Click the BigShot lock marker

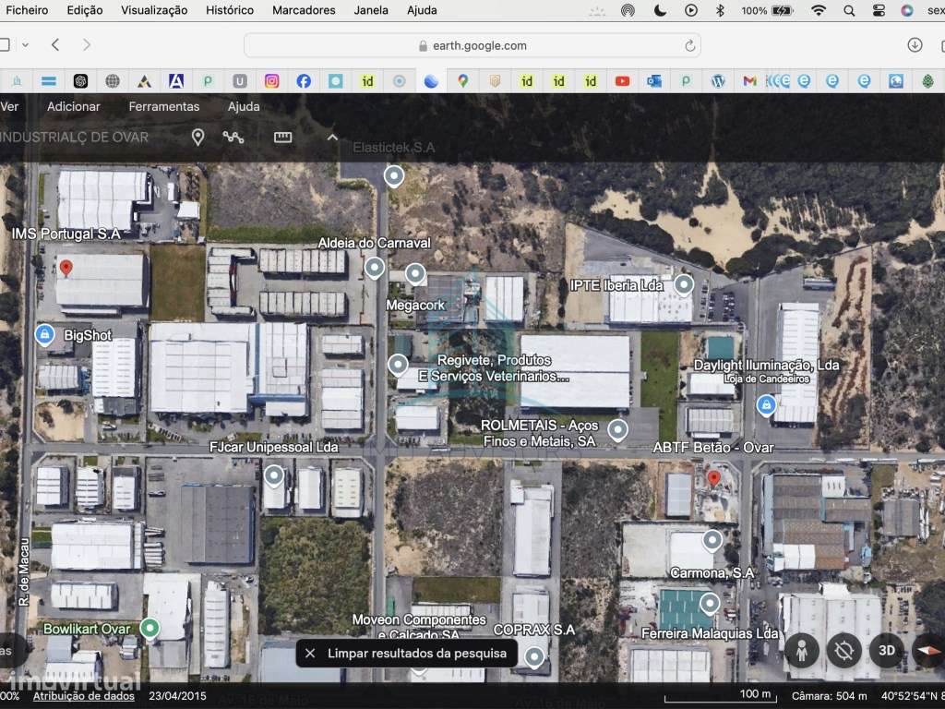pyautogui.click(x=44, y=334)
